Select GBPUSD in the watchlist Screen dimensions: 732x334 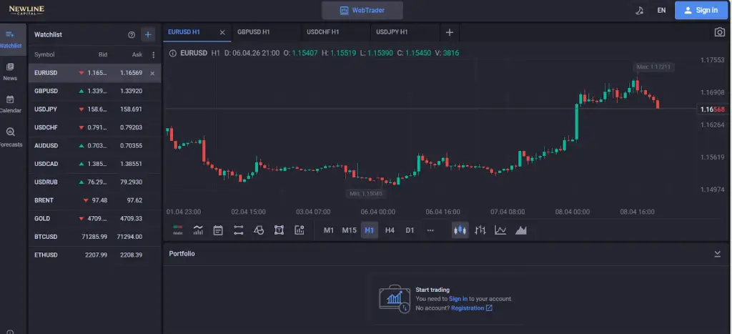point(95,91)
